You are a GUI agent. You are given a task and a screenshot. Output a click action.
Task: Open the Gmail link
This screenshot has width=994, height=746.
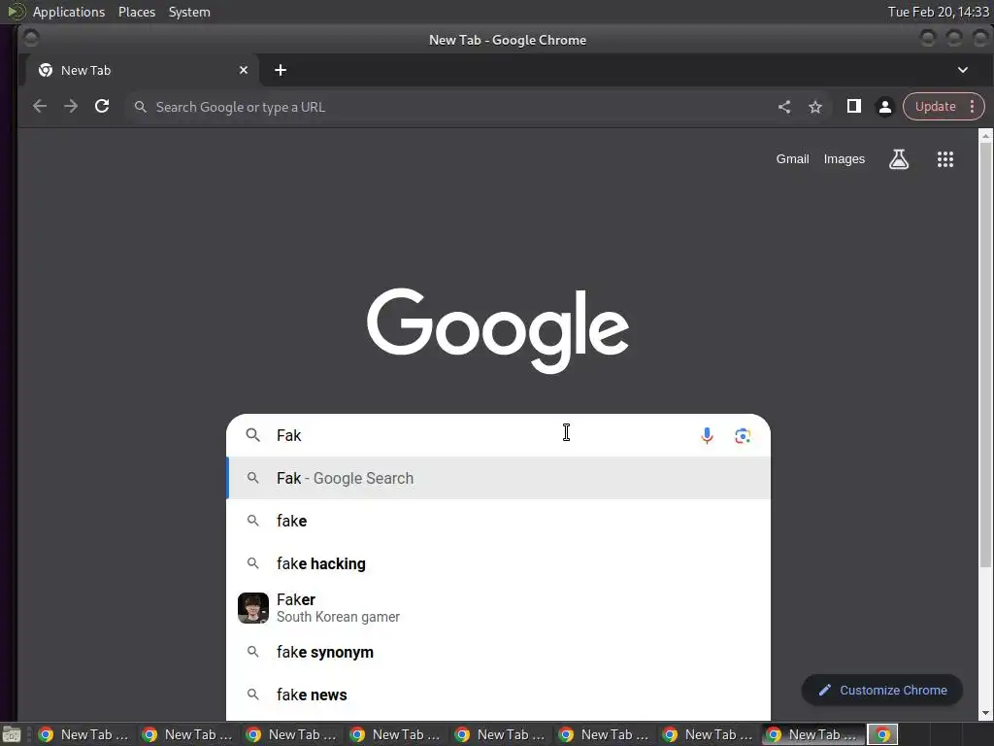coord(792,159)
